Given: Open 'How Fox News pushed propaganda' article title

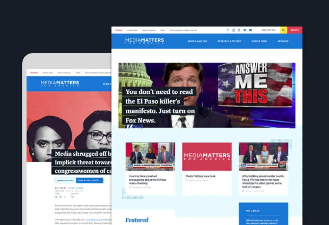Looking at the screenshot, I should click(148, 180).
